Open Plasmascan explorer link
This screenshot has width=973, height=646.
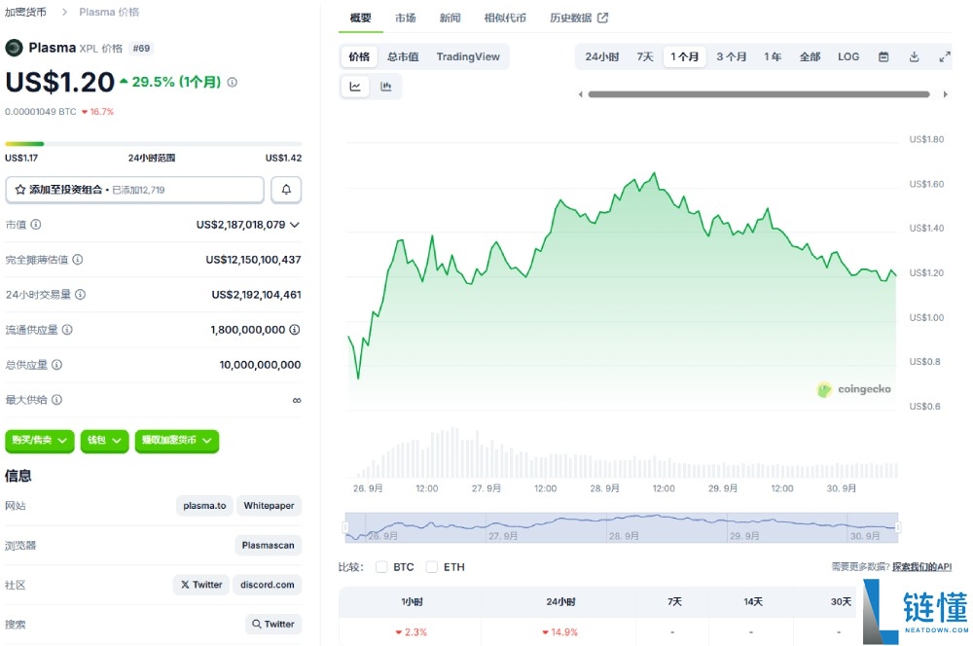(269, 545)
